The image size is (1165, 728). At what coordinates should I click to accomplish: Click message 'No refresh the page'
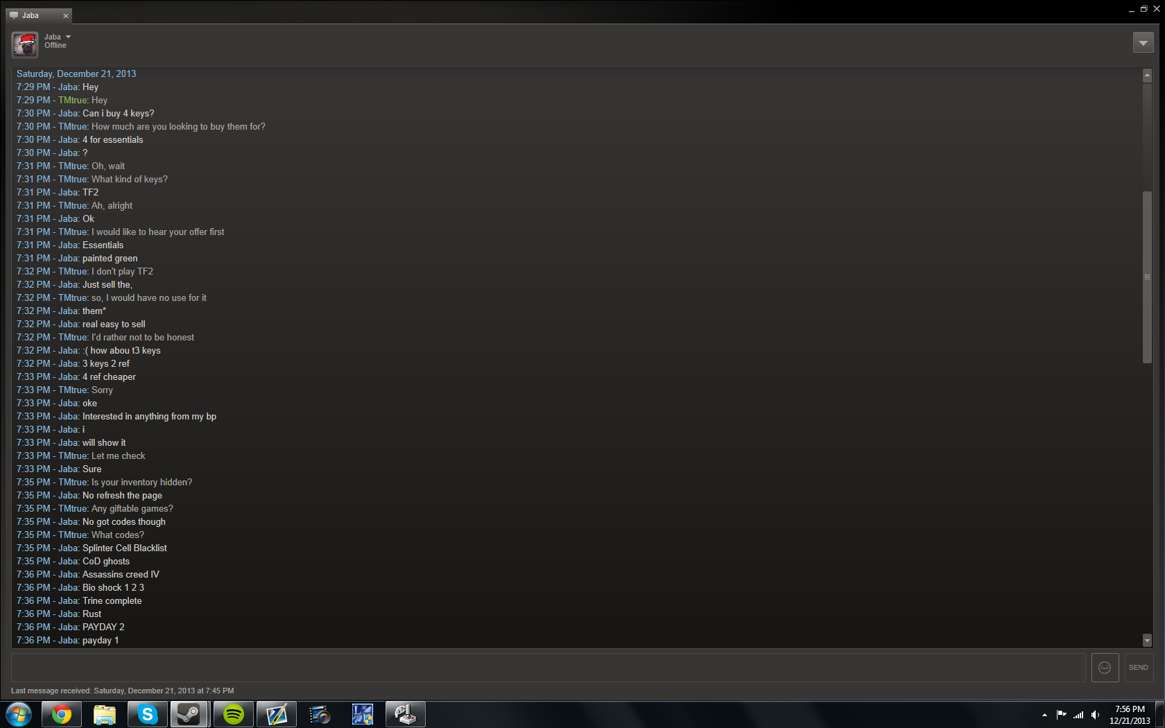point(122,496)
